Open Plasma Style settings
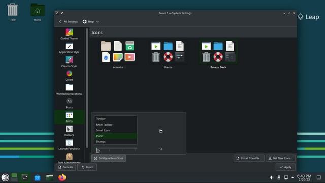Image resolution: width=325 pixels, height=183 pixels. point(69,62)
